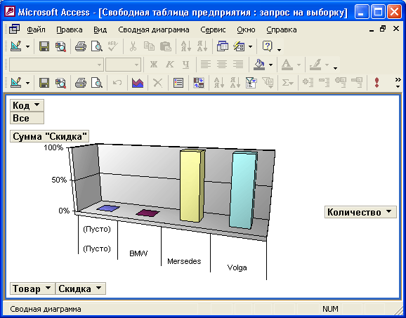Click the Switch Rows/Columns icon

click(199, 83)
